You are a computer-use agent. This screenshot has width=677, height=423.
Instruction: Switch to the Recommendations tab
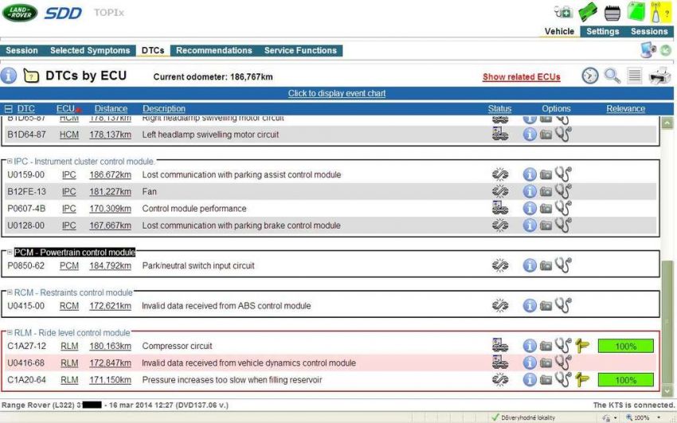pyautogui.click(x=213, y=50)
